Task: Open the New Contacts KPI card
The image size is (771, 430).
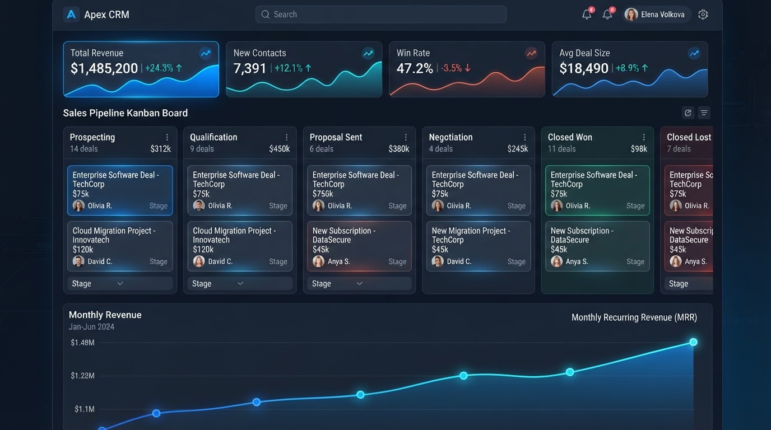Action: pyautogui.click(x=304, y=69)
